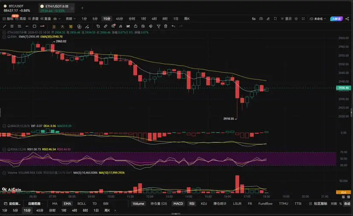Open the 未命名 cloud layout dropdown
This screenshot has height=216, width=353.
(318, 19)
